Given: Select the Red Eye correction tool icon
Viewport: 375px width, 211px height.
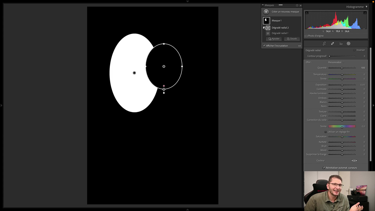Looking at the screenshot, I should coord(341,44).
